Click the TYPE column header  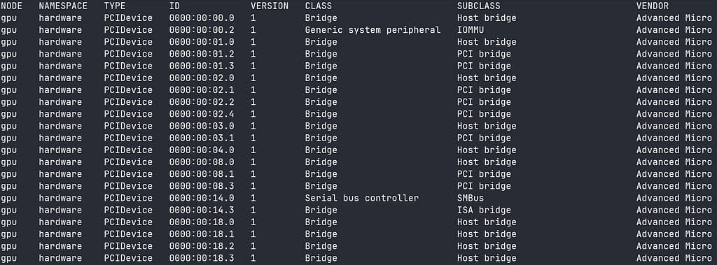114,6
